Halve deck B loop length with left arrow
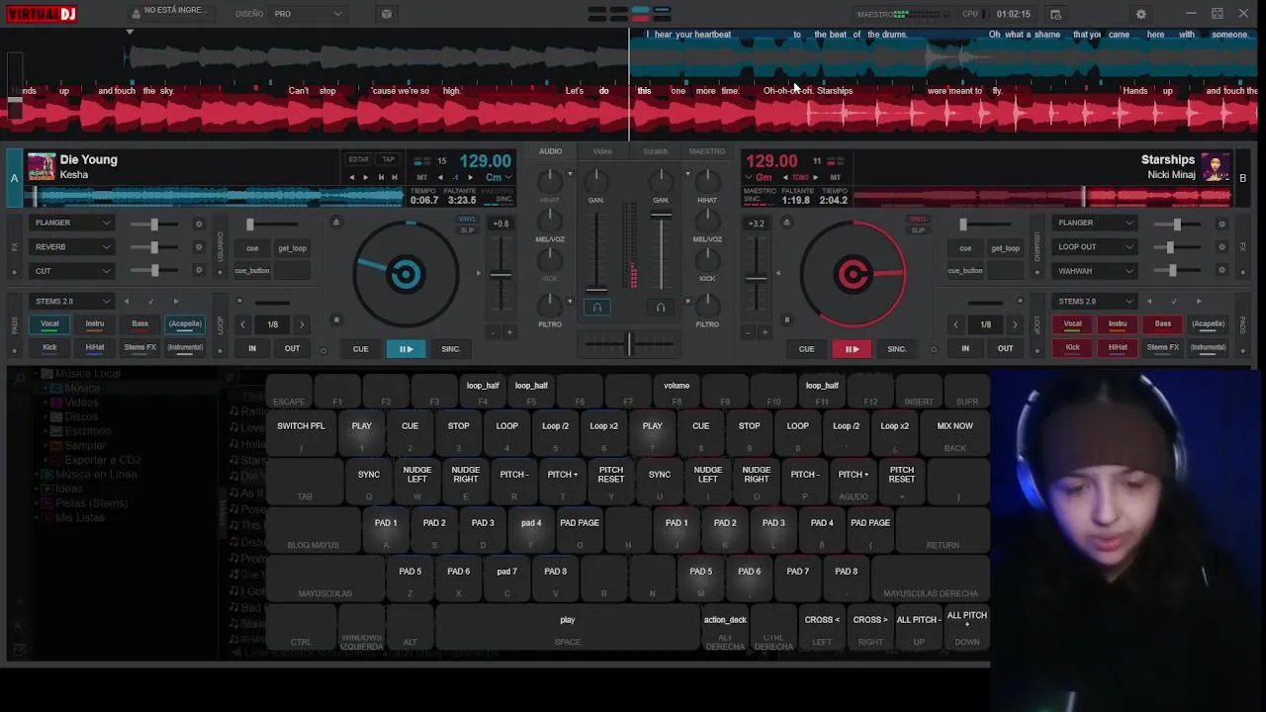Image resolution: width=1266 pixels, height=712 pixels. coord(955,324)
